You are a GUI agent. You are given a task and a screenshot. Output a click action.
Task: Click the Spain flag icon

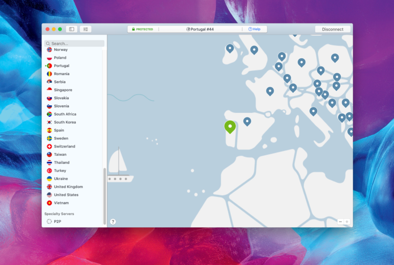[49, 130]
